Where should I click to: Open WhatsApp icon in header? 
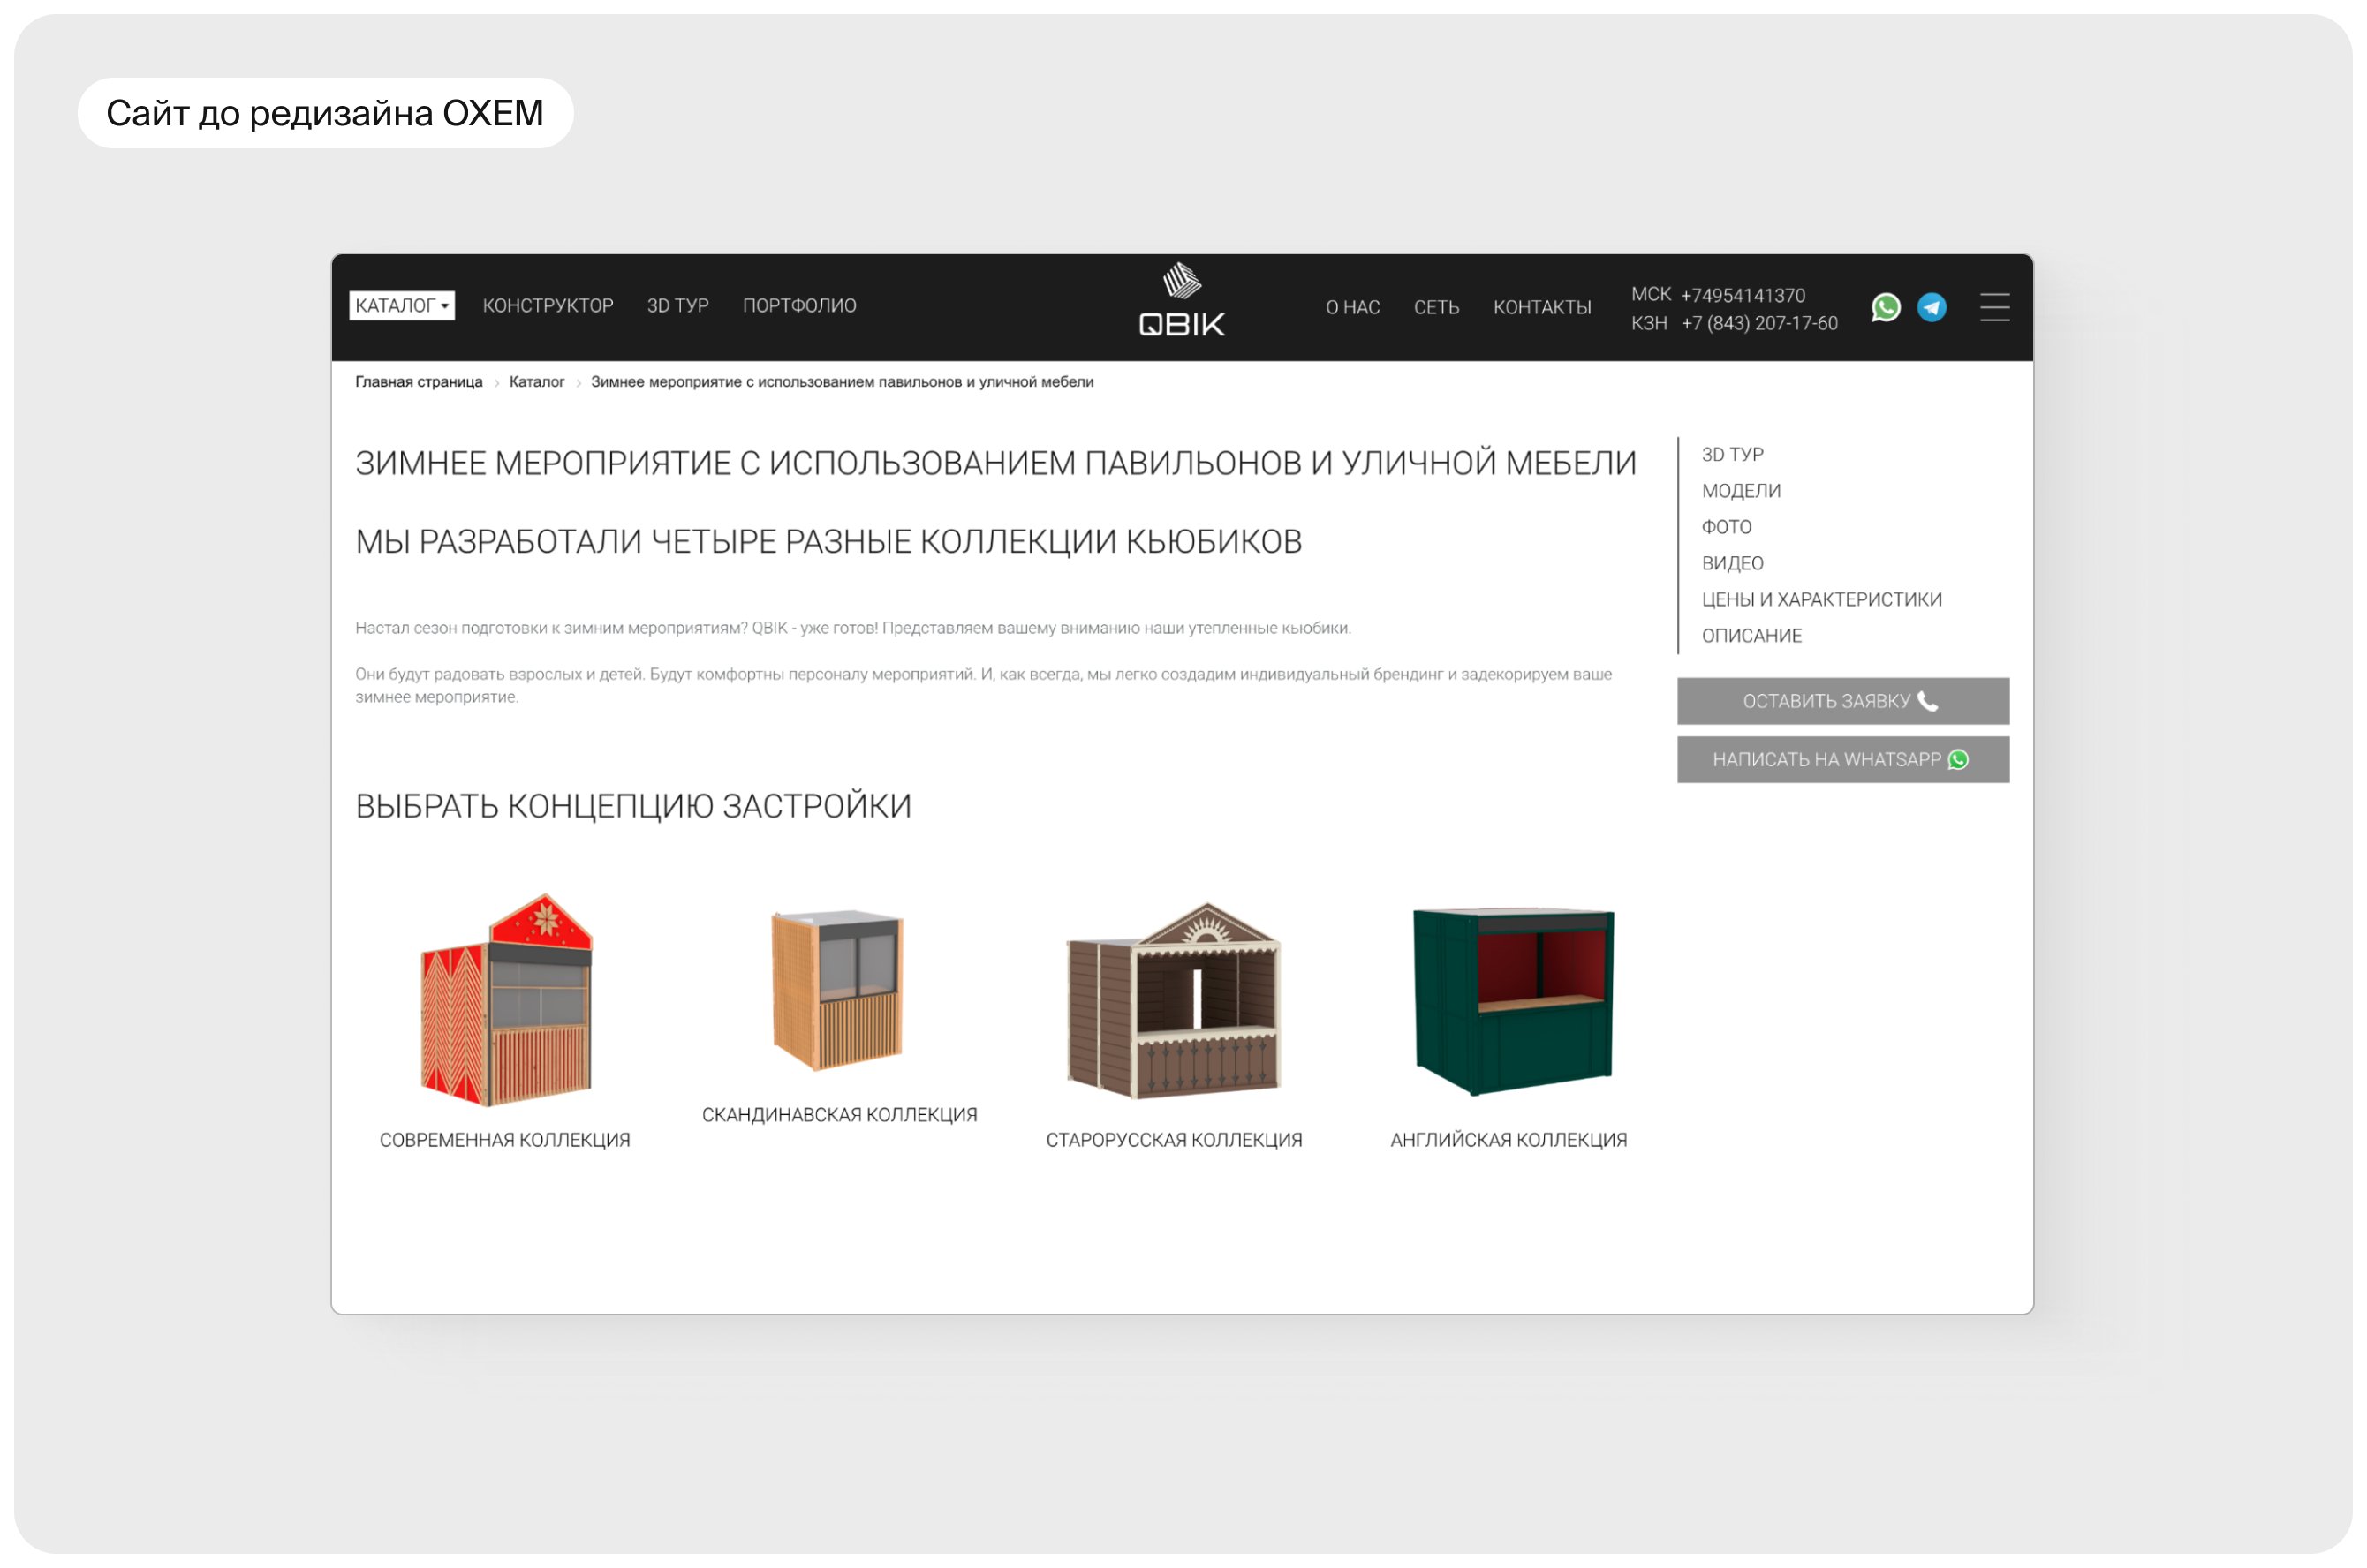[1886, 307]
